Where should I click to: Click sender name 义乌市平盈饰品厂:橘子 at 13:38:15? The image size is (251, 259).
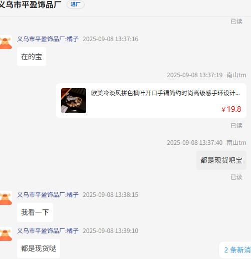pos(48,195)
